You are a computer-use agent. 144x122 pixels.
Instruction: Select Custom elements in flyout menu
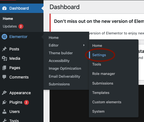click(107, 102)
